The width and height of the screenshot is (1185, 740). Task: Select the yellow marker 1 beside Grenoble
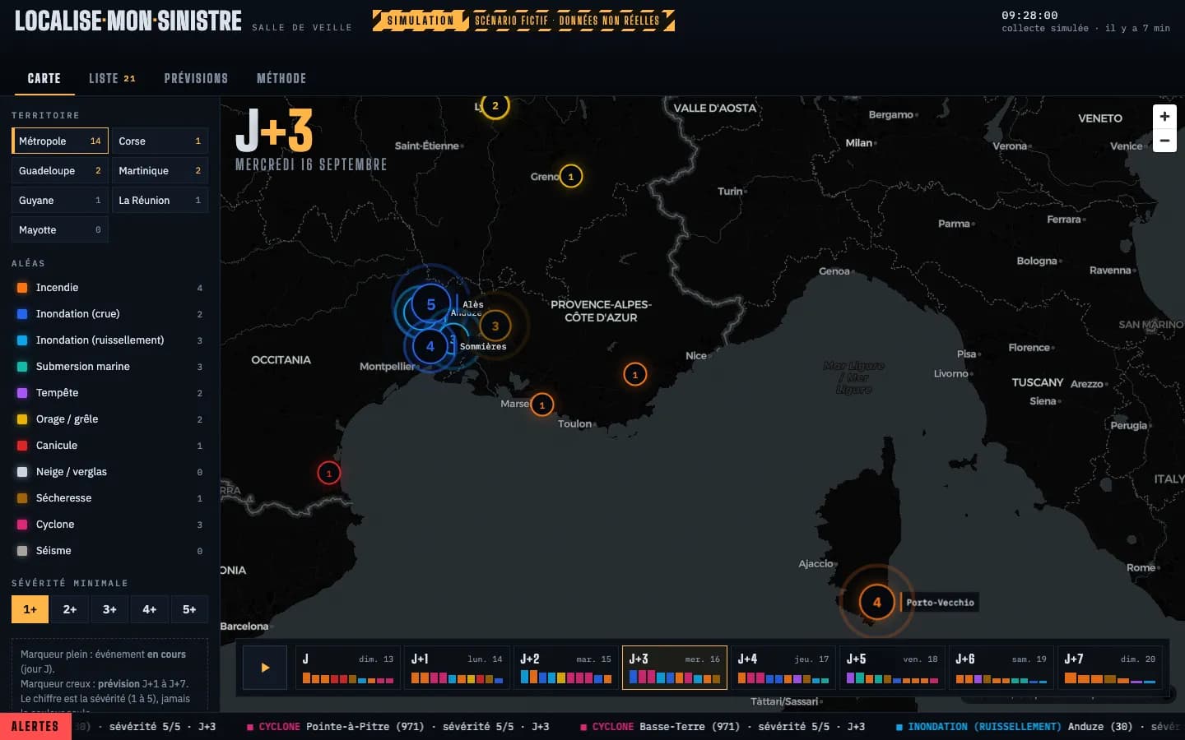pos(570,176)
